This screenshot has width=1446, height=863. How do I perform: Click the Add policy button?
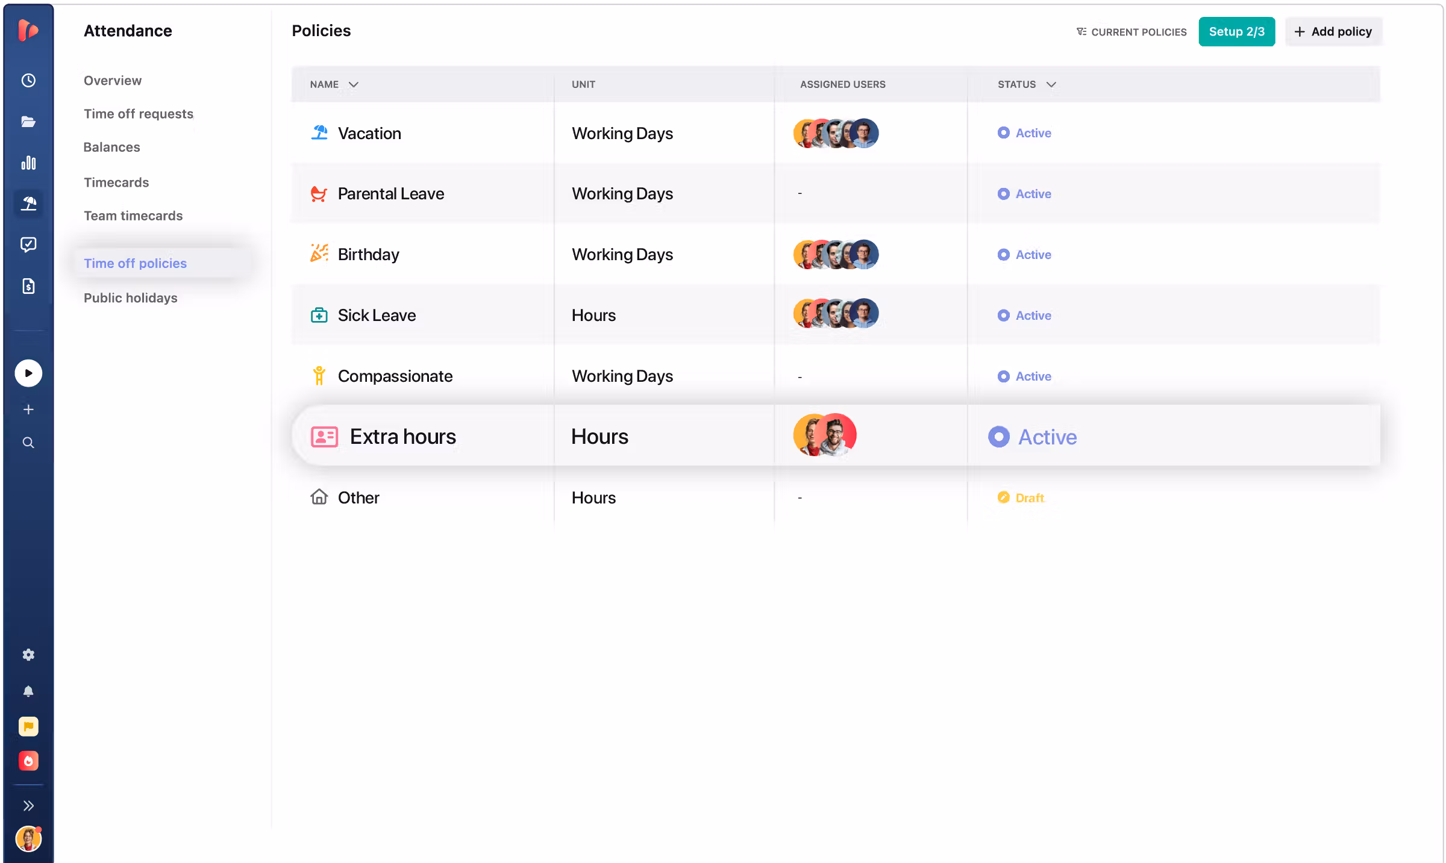click(x=1333, y=32)
